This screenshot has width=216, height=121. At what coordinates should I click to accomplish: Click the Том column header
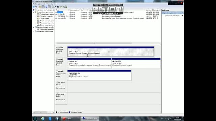[x=62, y=10]
